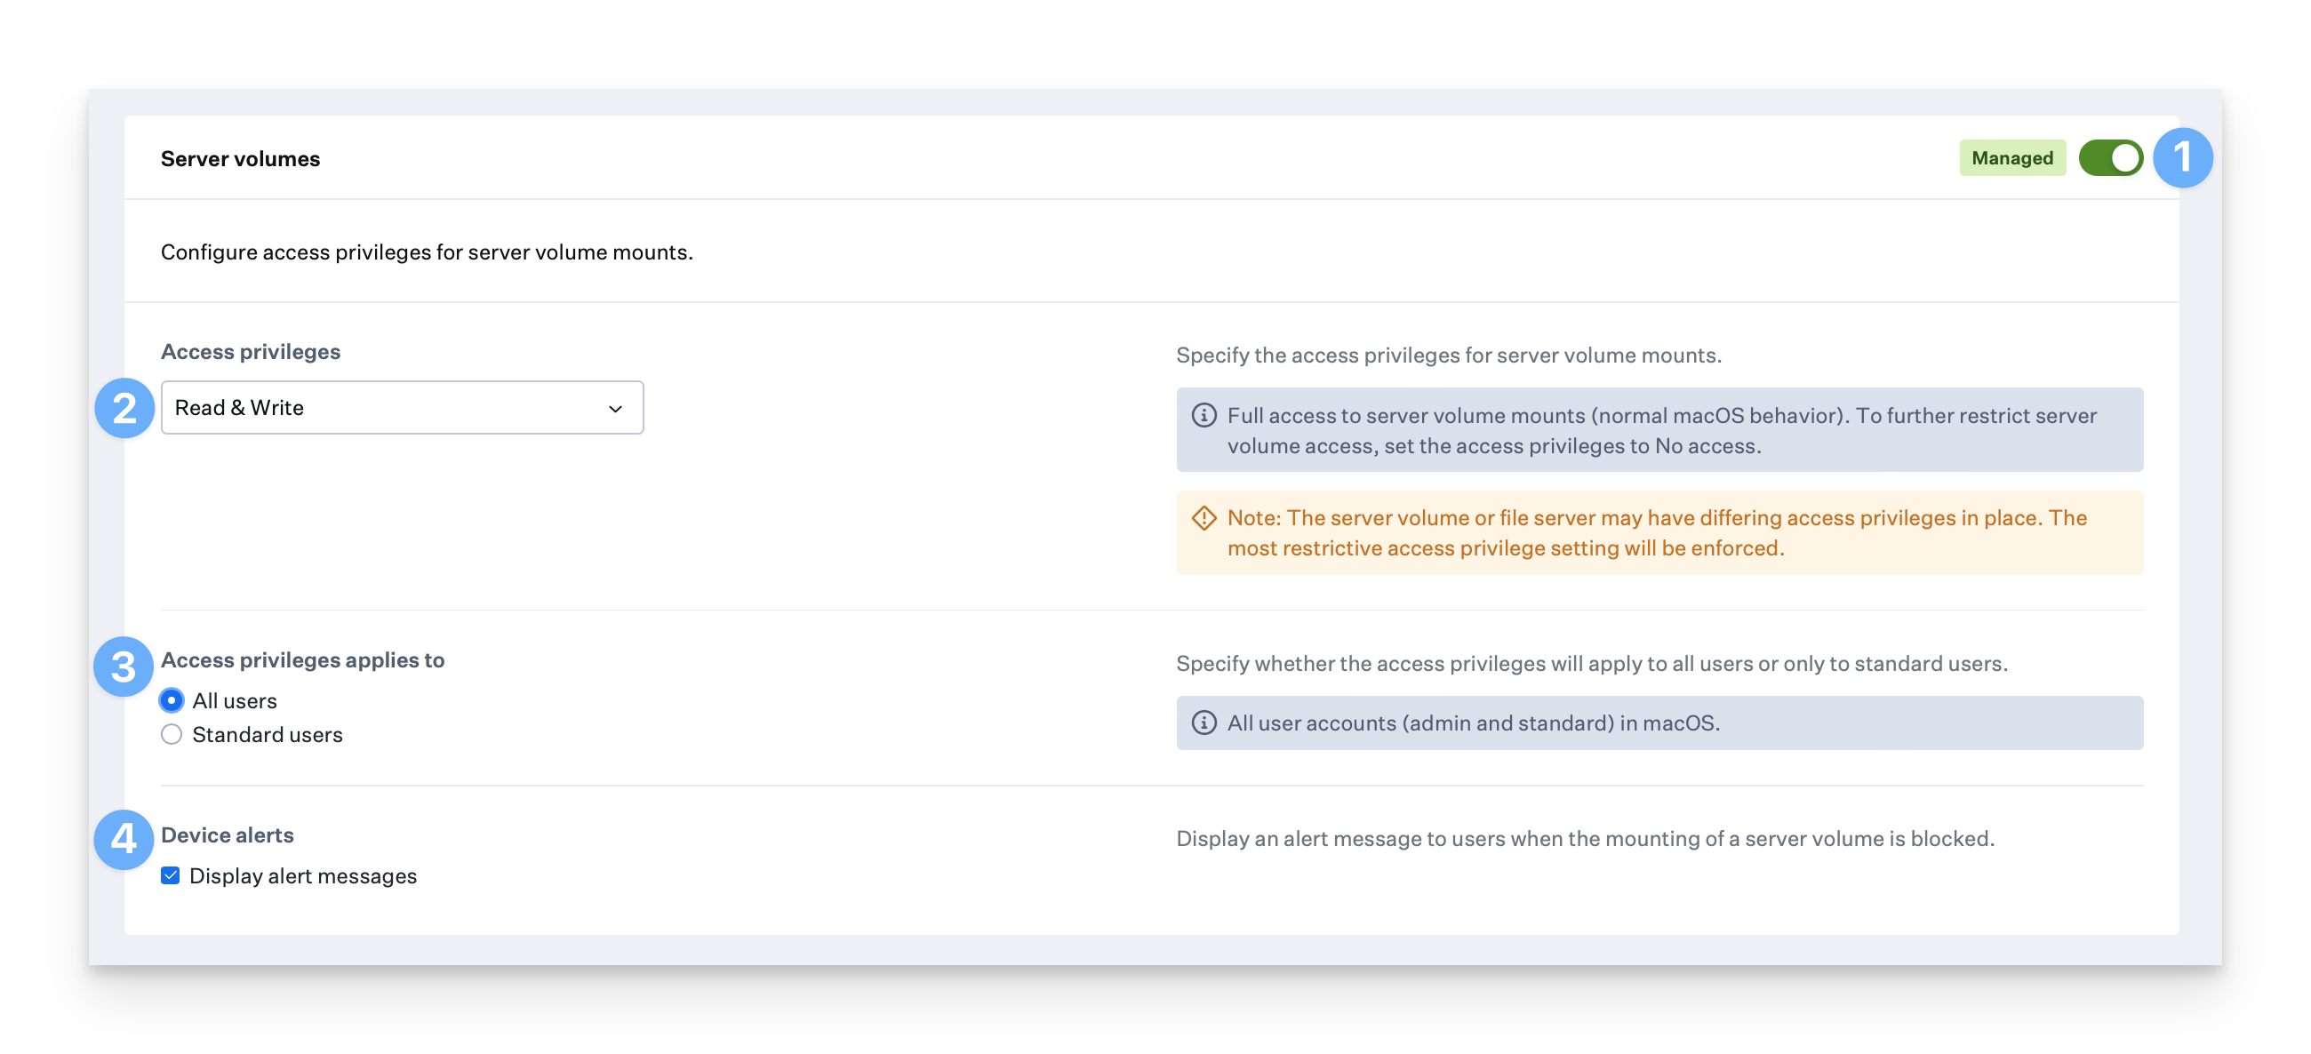Click the Access privileges field label
Screen dimensions: 2311x1054
point(251,352)
